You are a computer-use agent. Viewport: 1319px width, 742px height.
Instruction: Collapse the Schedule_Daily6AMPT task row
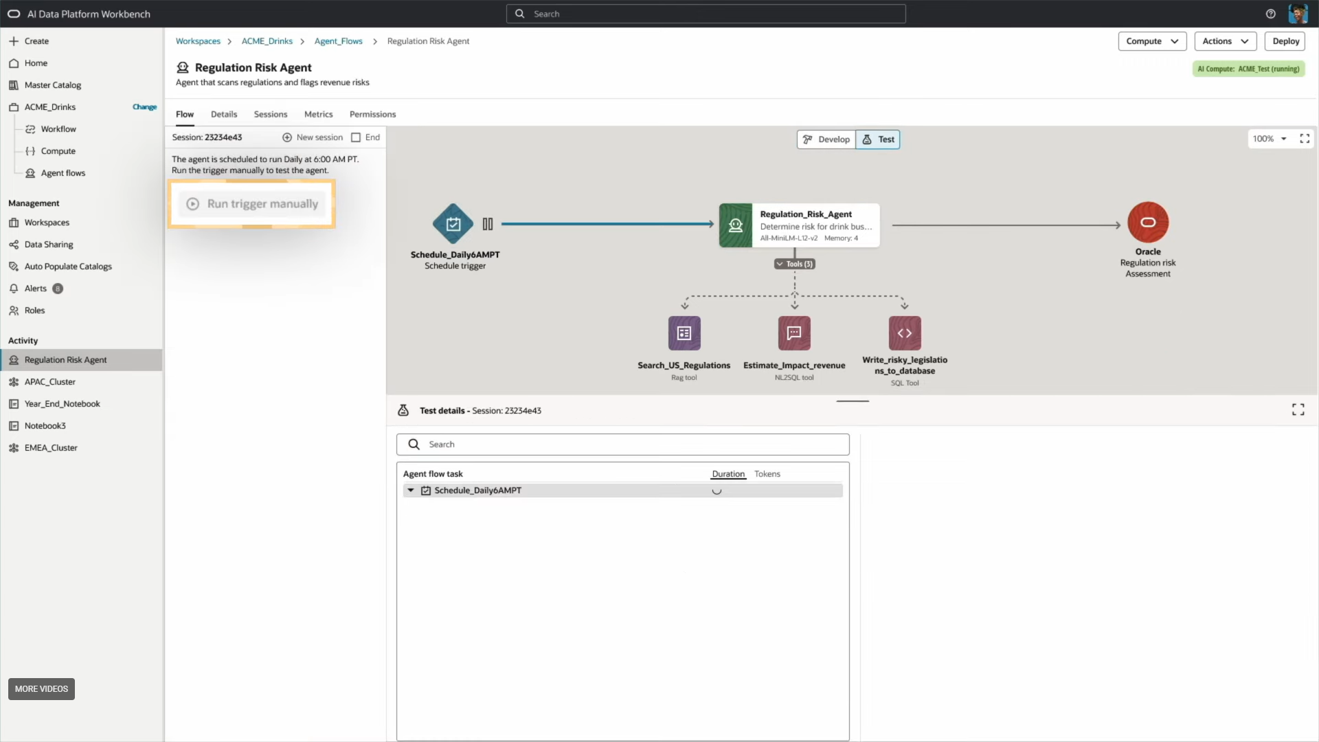[411, 491]
